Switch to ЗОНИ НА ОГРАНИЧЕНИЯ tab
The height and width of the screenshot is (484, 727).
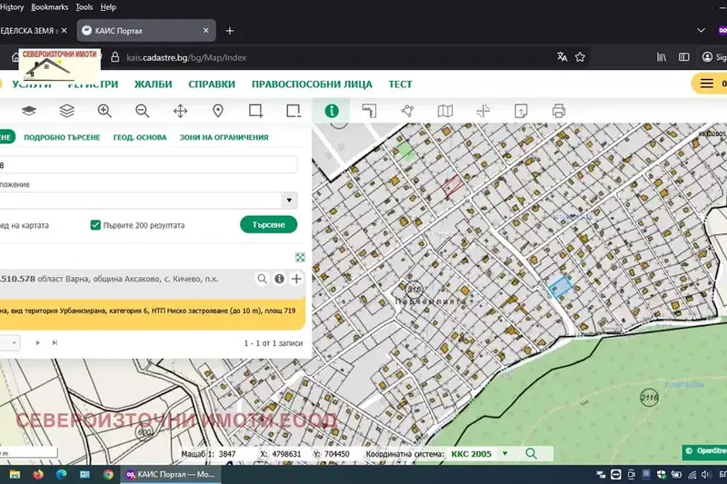224,137
